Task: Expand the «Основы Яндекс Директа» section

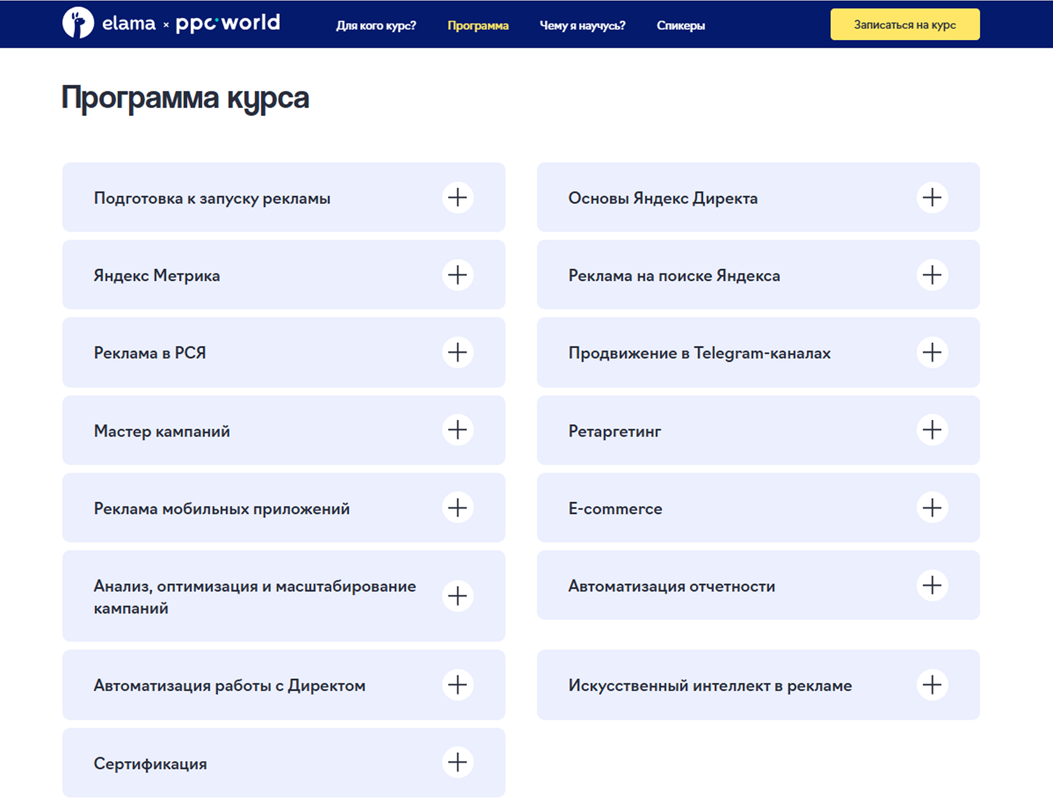Action: (933, 197)
